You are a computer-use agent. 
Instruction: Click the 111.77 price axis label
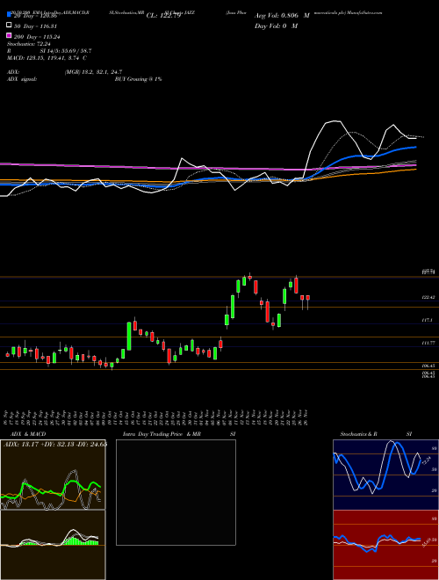click(428, 344)
